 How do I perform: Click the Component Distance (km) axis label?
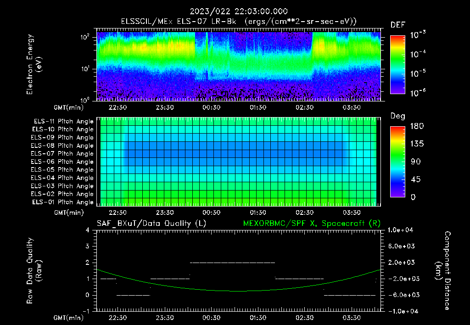[x=443, y=271]
